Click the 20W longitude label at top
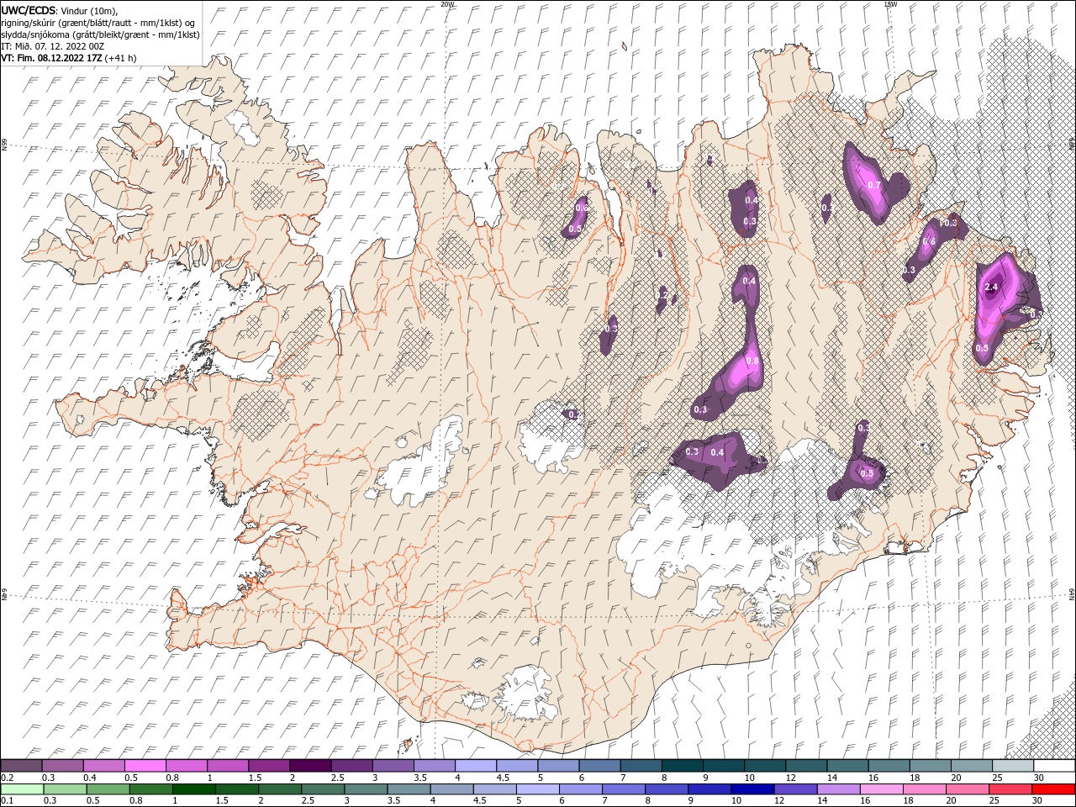 pyautogui.click(x=447, y=4)
